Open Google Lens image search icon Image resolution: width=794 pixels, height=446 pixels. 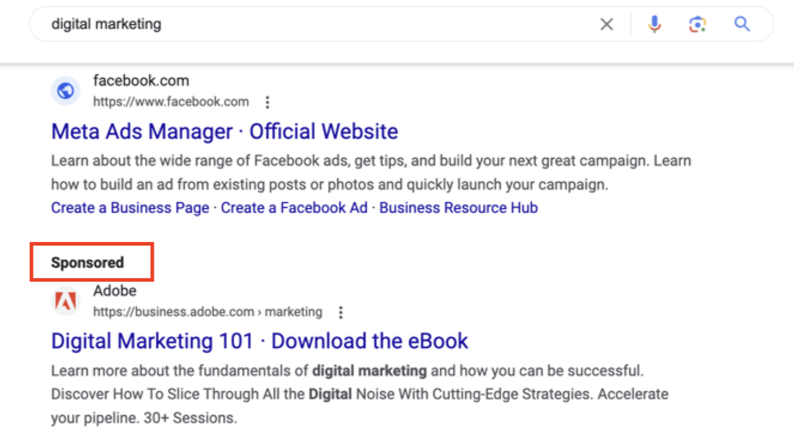697,24
